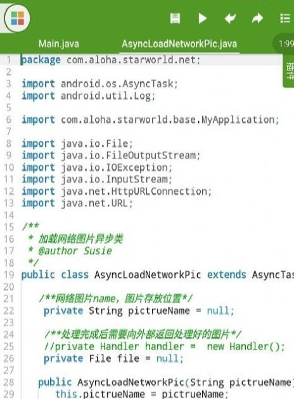This screenshot has height=399, width=294.
Task: Click the @author Susie comment line
Action: point(70,251)
